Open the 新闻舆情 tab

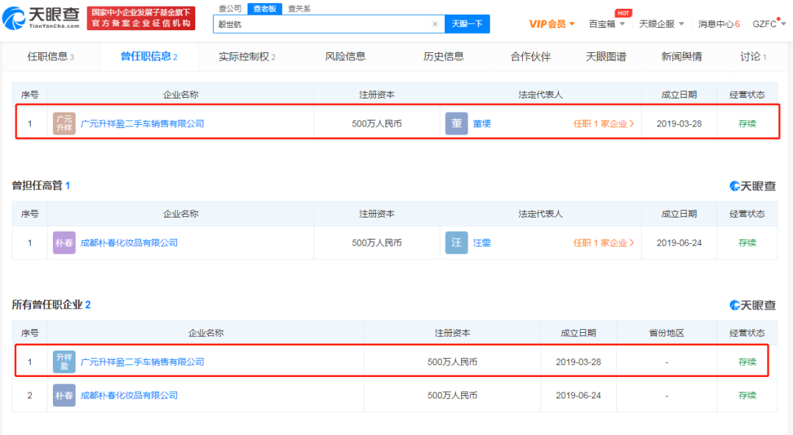[681, 56]
